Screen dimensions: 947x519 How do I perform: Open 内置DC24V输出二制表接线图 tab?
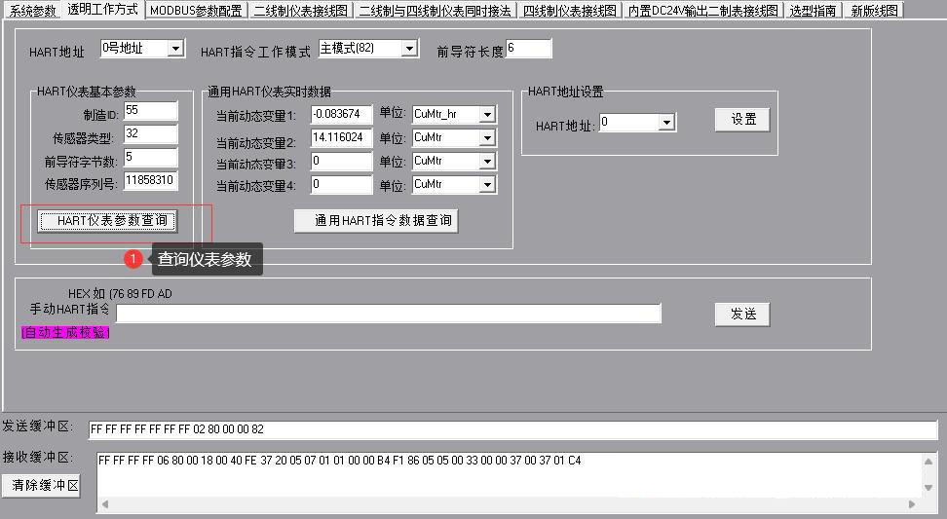[703, 11]
